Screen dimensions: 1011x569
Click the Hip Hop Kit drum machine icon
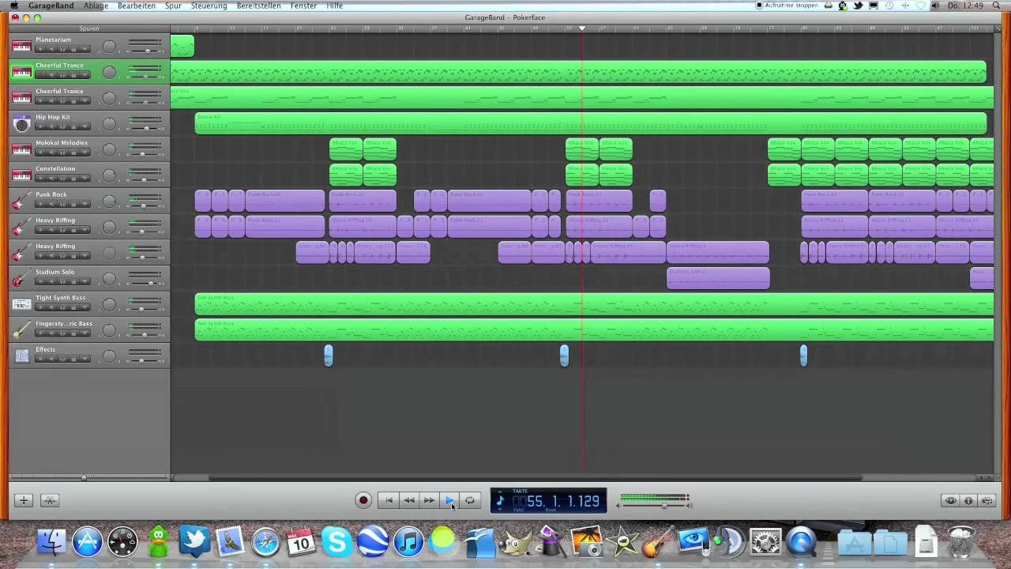pos(21,123)
